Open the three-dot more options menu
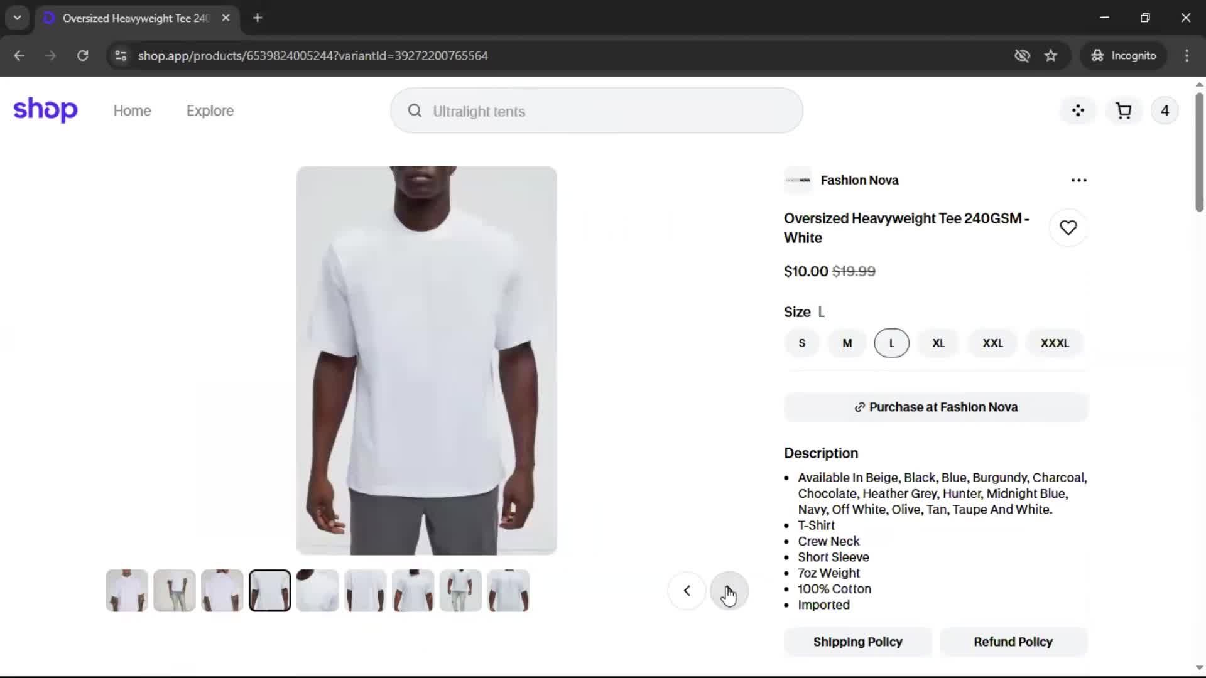 pos(1078,180)
